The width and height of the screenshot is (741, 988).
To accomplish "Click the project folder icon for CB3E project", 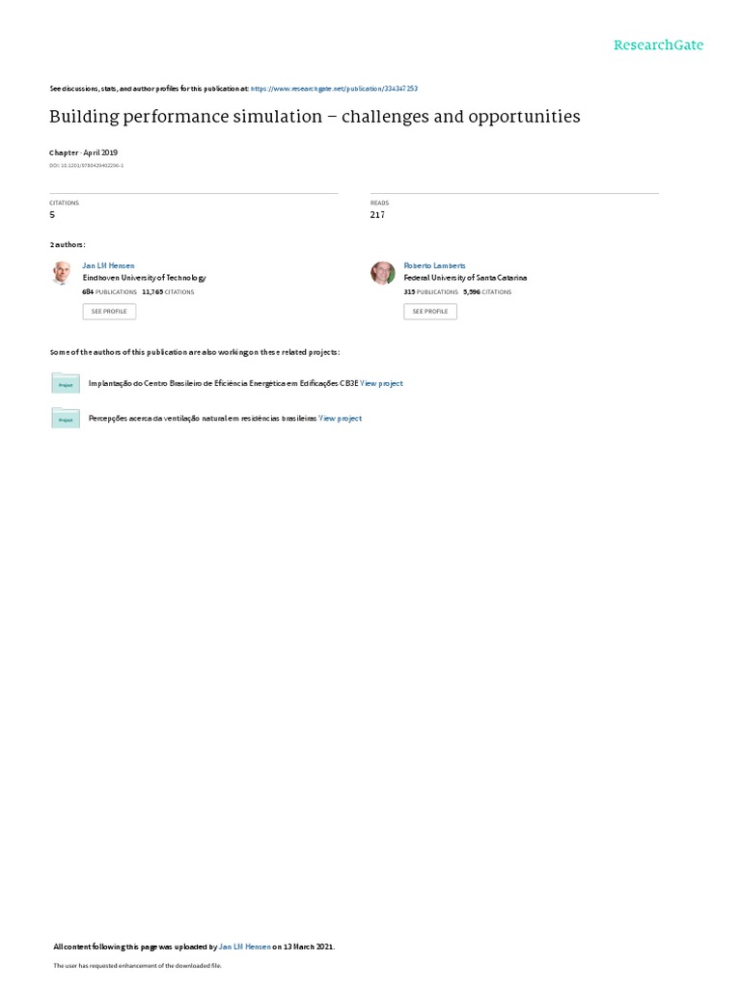I will [66, 383].
